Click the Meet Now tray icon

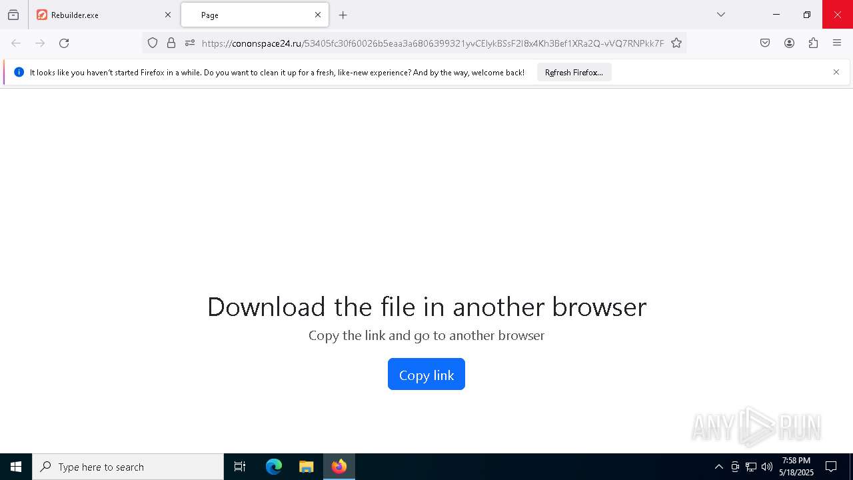click(734, 467)
